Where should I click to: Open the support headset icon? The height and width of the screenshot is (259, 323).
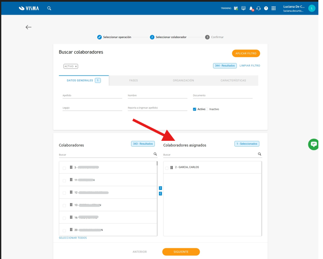[258, 8]
